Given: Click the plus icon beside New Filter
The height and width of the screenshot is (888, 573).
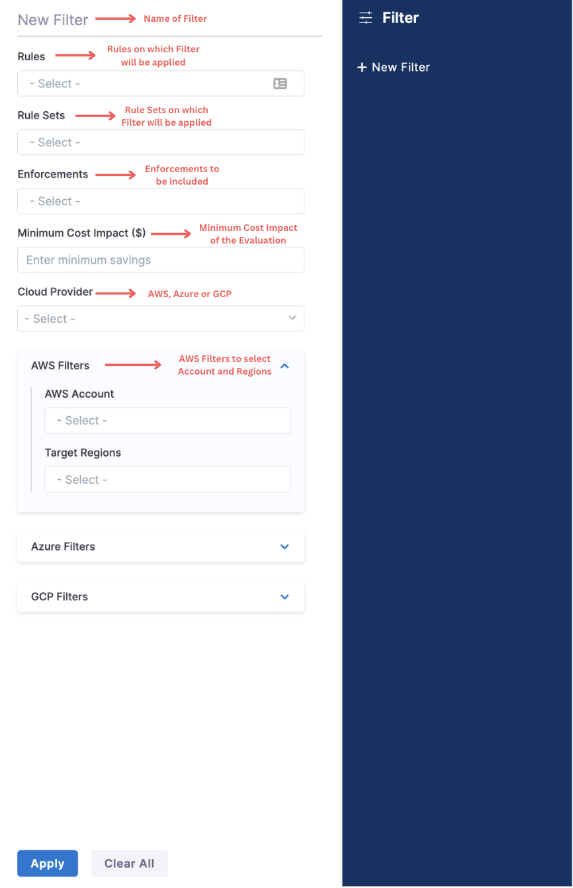Looking at the screenshot, I should point(362,67).
